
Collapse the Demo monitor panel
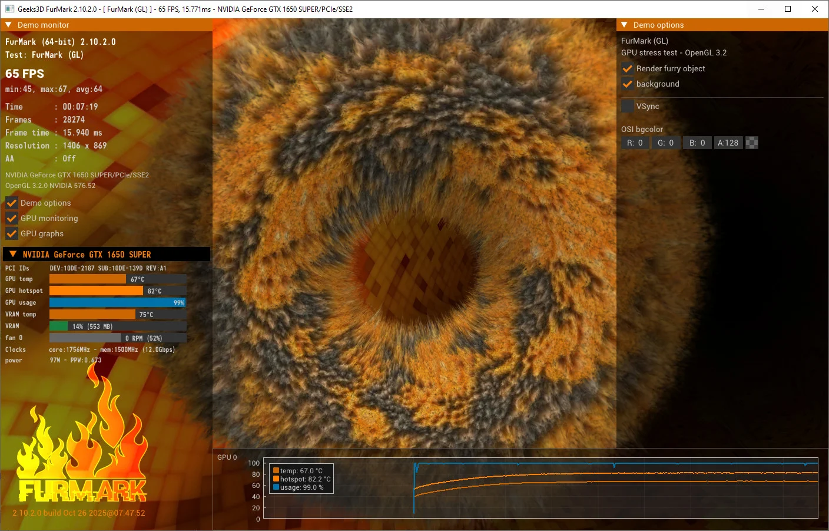(9, 25)
